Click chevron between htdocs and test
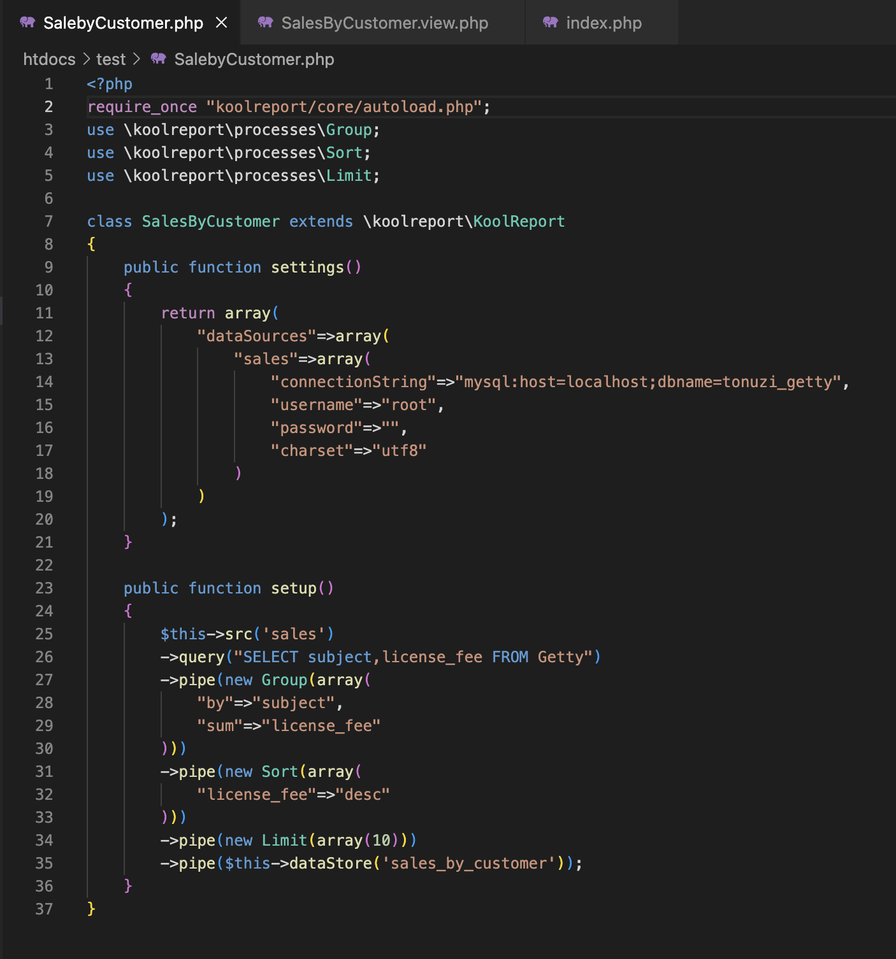 coord(86,59)
